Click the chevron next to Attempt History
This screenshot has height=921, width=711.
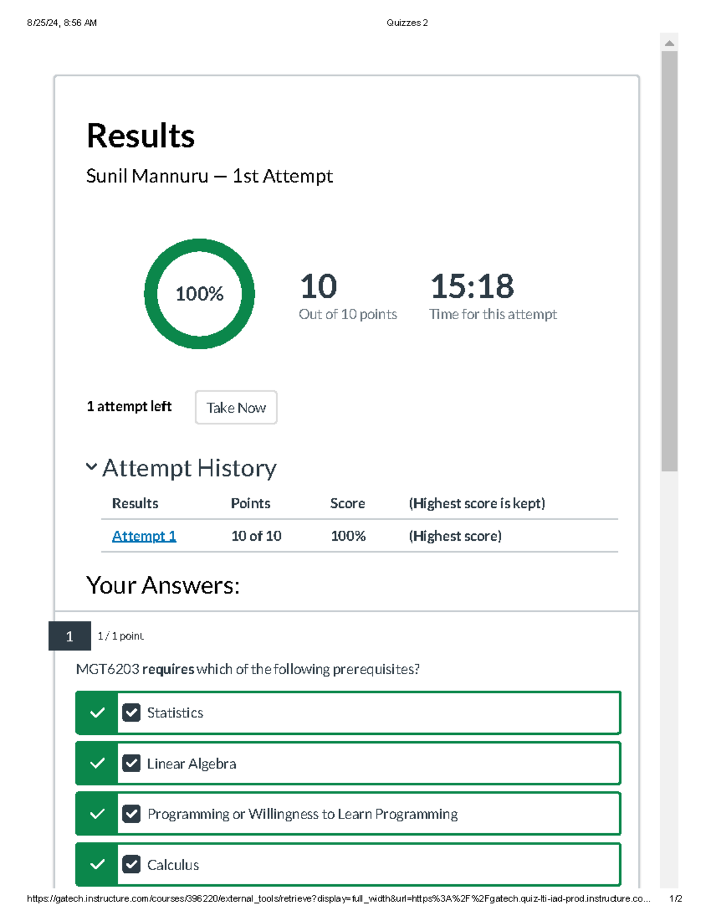pos(91,466)
